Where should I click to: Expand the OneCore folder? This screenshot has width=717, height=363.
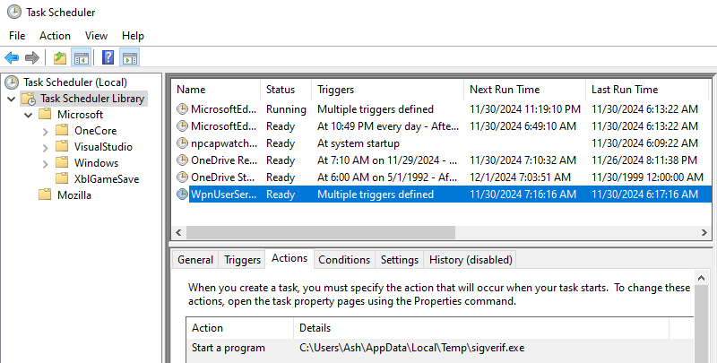coord(46,131)
